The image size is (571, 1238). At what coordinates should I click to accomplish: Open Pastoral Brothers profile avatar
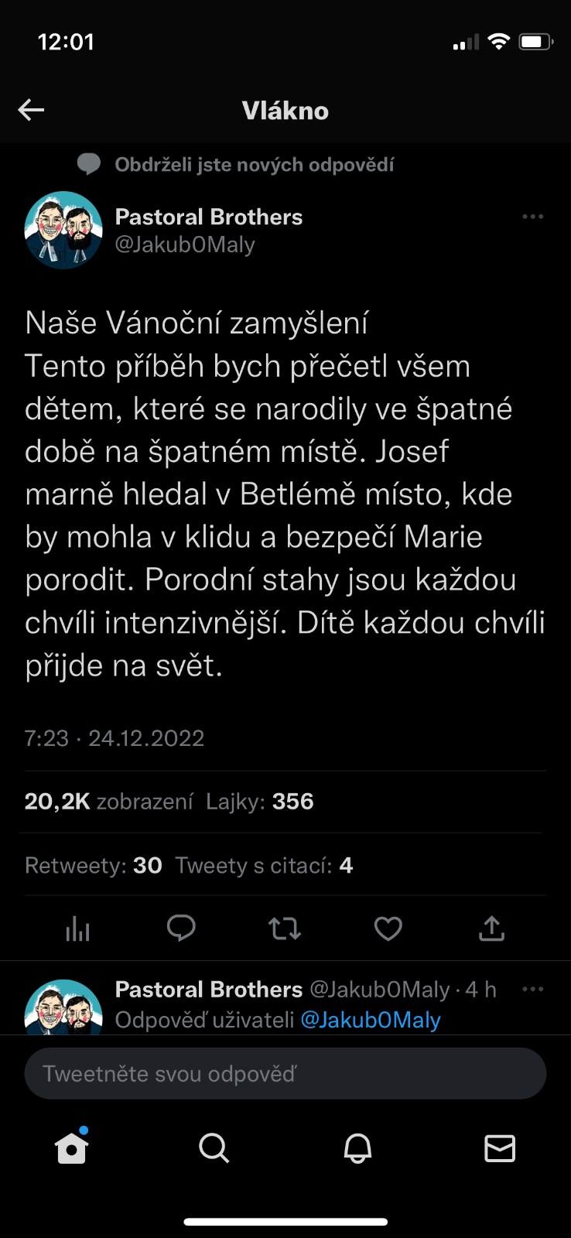click(x=63, y=230)
